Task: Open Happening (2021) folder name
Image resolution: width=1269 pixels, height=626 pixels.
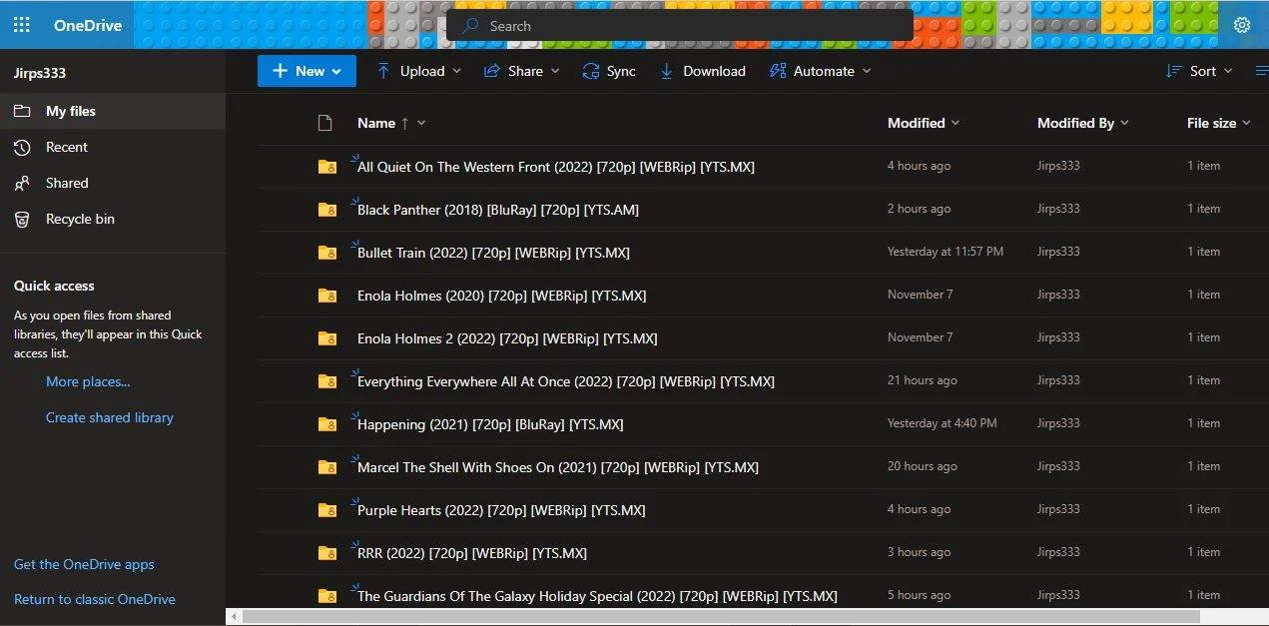Action: pos(490,424)
